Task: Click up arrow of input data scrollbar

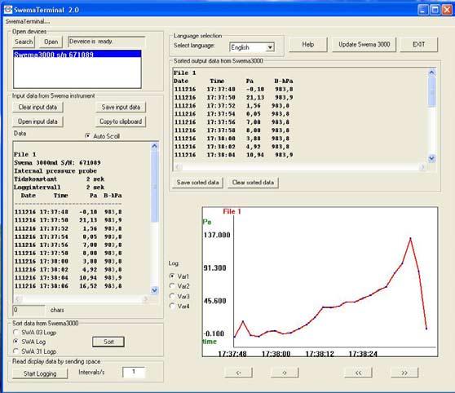Action: point(154,146)
